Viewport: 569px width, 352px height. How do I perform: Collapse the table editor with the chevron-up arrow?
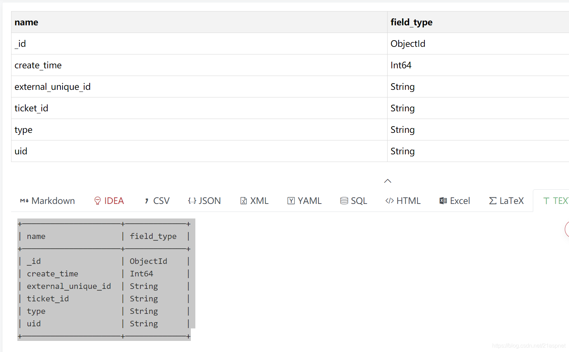(388, 181)
